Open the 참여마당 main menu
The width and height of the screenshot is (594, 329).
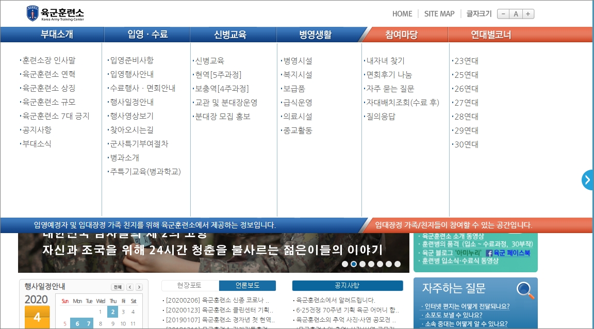click(401, 35)
